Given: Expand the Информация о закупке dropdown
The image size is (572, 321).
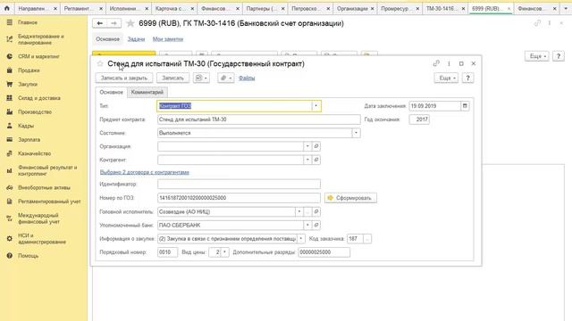Looking at the screenshot, I should coord(301,239).
